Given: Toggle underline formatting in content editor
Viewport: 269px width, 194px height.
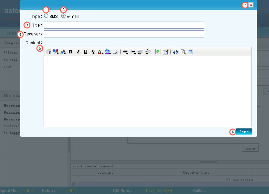Looking at the screenshot, I should pyautogui.click(x=85, y=52).
